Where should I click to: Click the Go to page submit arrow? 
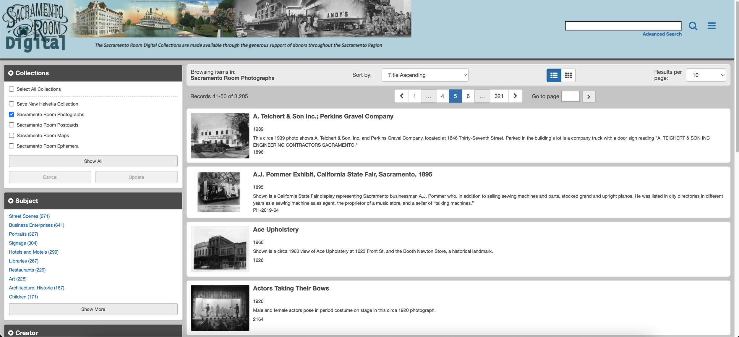point(588,96)
